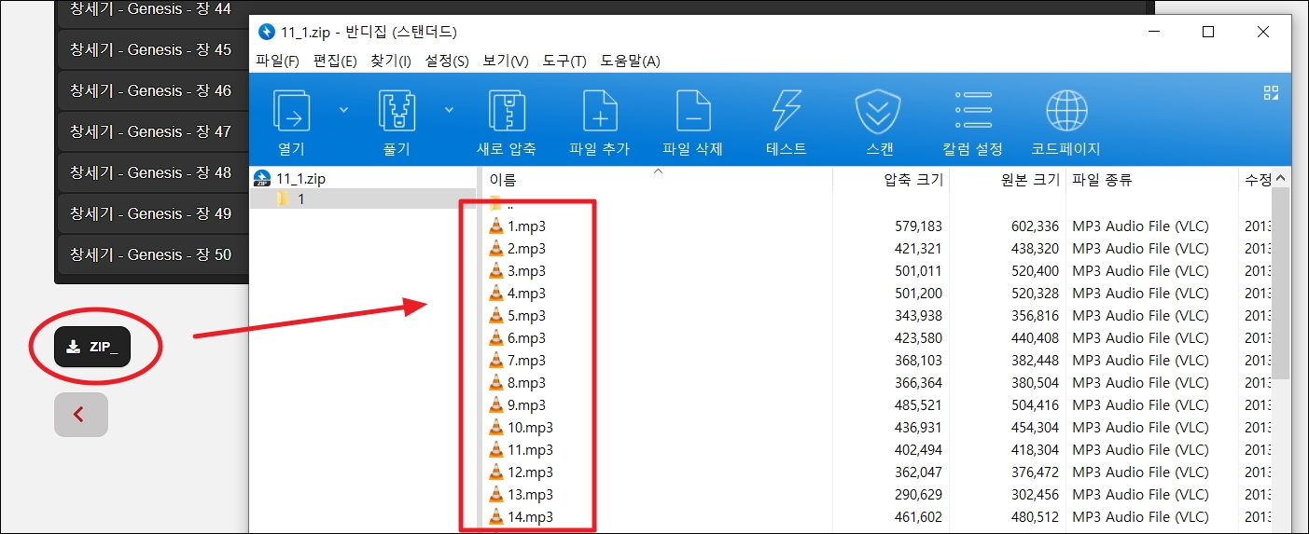
Task: Play 창세기 - Genesis - 장 47 track
Action: pyautogui.click(x=152, y=131)
